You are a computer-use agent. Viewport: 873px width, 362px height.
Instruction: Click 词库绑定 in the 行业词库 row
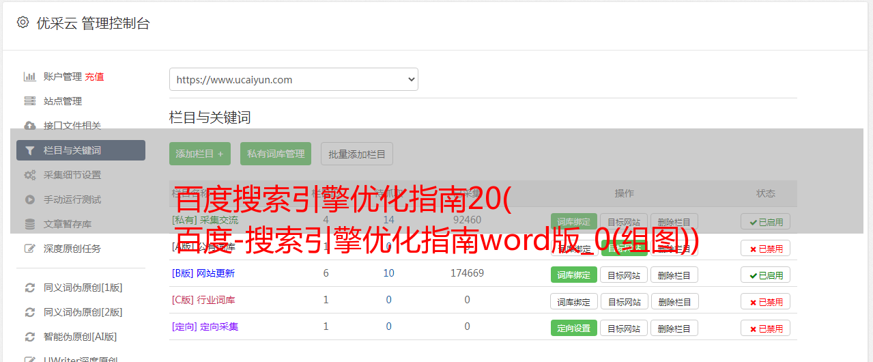point(573,301)
